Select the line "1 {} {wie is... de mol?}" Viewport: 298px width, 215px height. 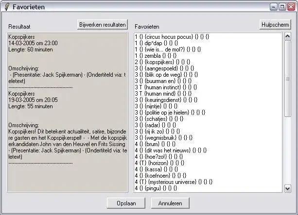click(168, 50)
